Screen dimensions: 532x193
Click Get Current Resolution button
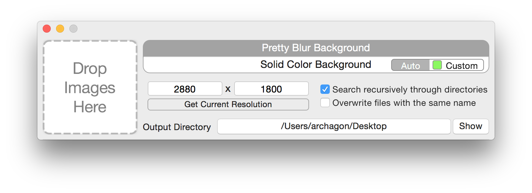[x=228, y=104]
